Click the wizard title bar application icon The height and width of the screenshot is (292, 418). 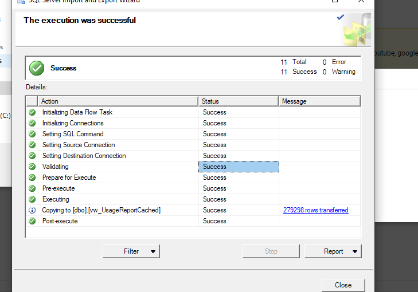[x=21, y=1]
